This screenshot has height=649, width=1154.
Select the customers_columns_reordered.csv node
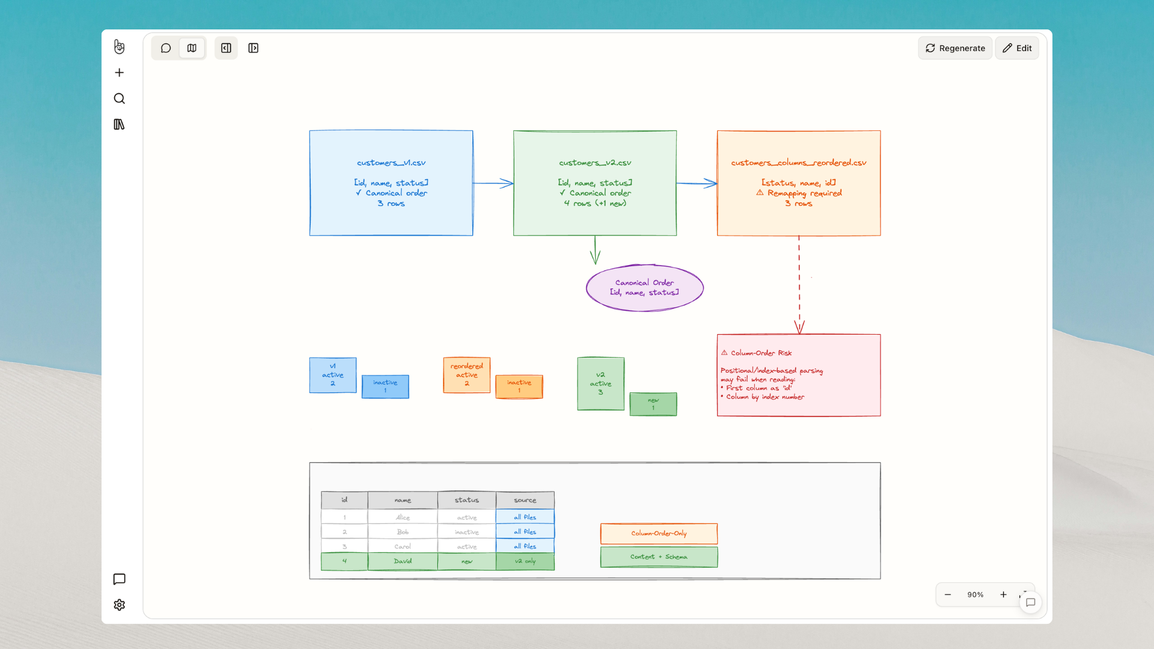(x=799, y=183)
